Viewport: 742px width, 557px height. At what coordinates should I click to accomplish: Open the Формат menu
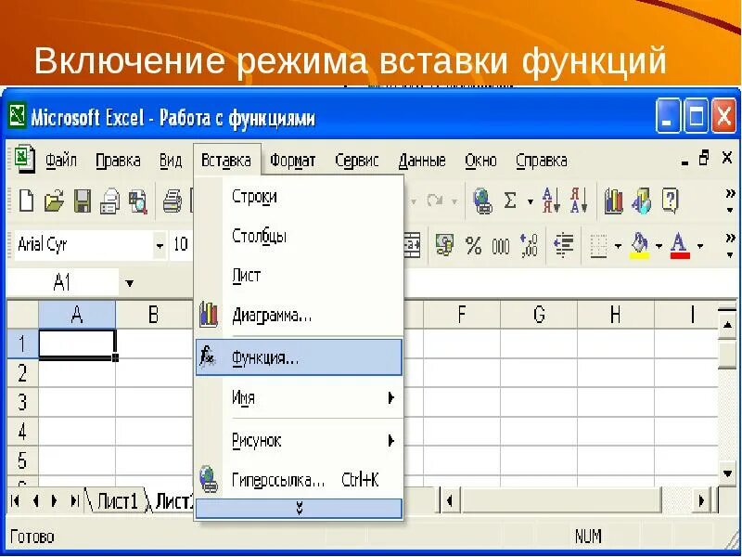pyautogui.click(x=292, y=161)
